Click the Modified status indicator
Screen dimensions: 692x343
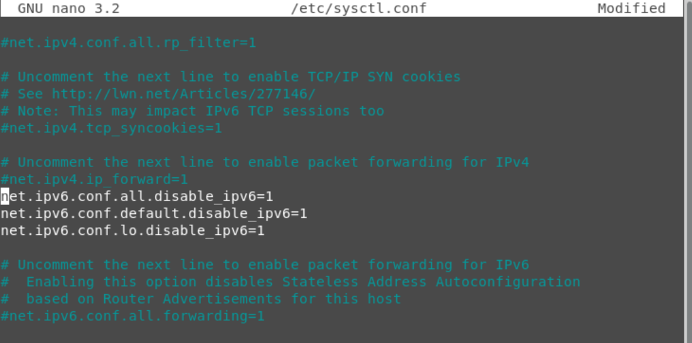(631, 8)
